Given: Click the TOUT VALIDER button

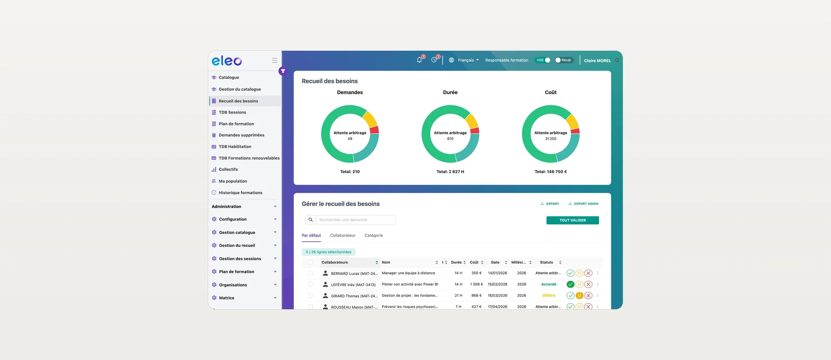Looking at the screenshot, I should pyautogui.click(x=572, y=220).
